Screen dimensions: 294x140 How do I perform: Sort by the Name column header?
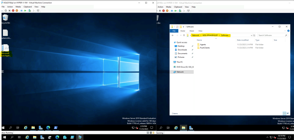216,40
